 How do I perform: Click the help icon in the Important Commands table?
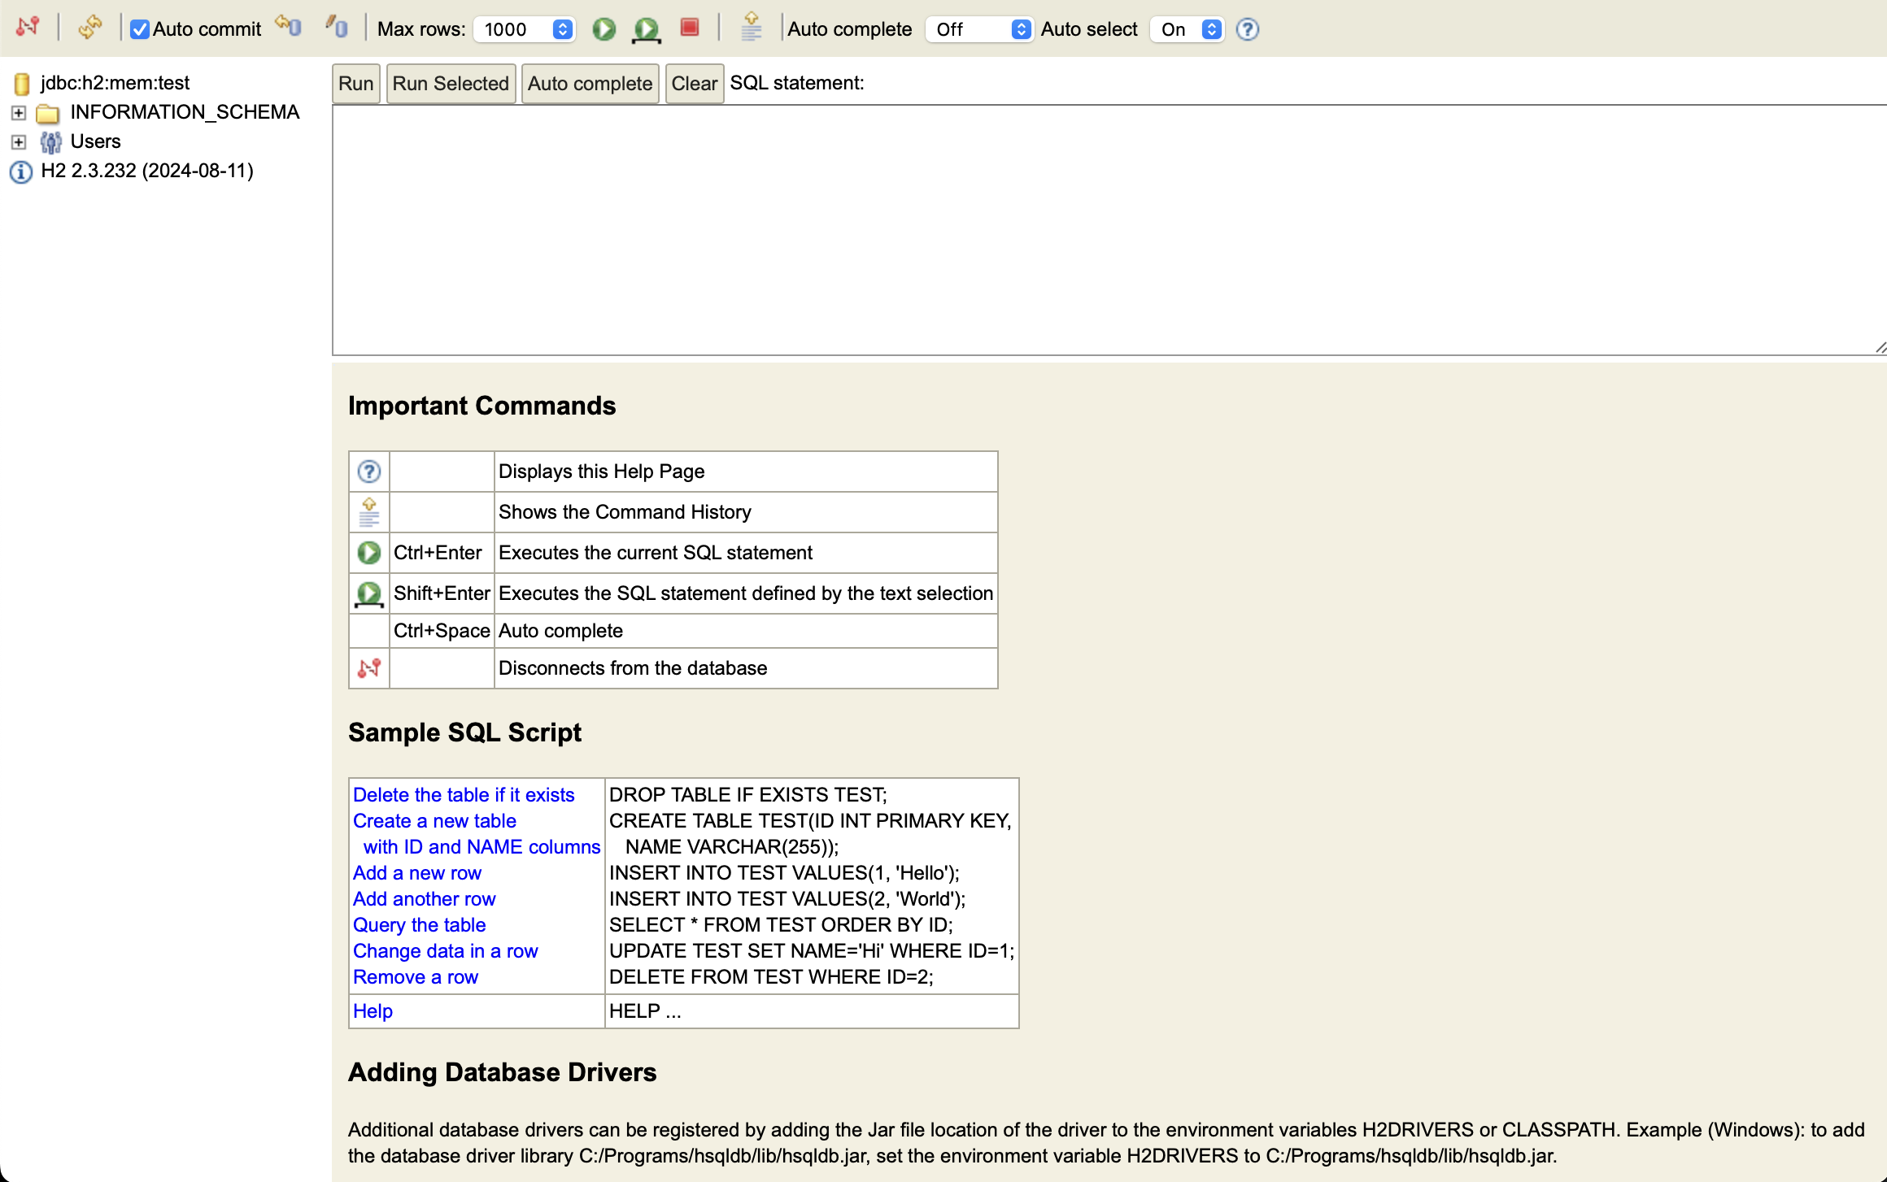tap(369, 471)
